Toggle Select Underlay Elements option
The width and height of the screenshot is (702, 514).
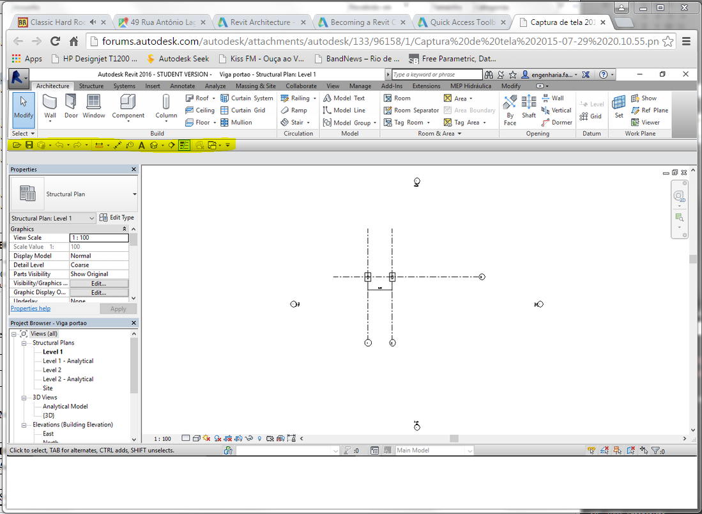click(x=604, y=450)
